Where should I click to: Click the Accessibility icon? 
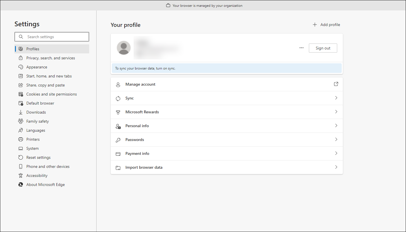[x=21, y=175]
